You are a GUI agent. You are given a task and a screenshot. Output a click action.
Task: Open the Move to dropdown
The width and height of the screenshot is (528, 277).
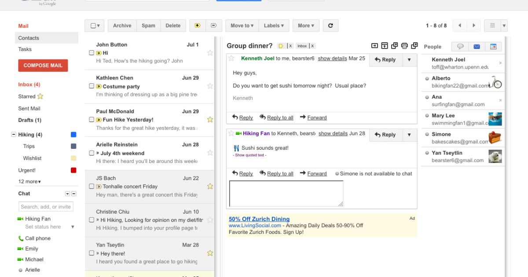242,26
